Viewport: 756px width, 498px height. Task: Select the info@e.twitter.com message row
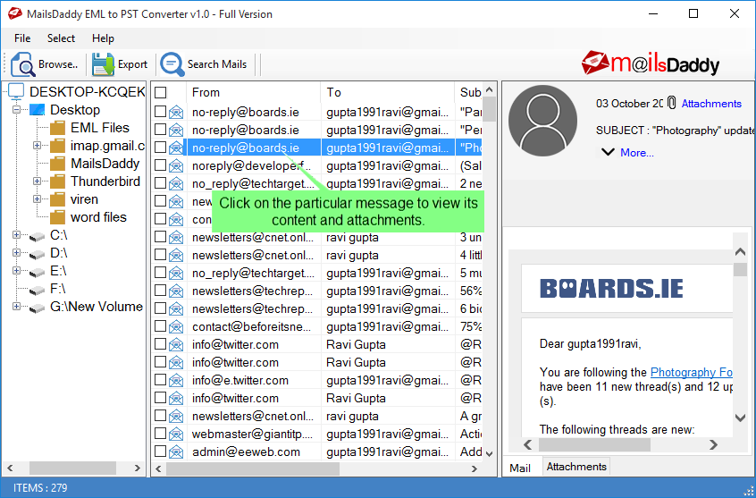click(x=317, y=380)
